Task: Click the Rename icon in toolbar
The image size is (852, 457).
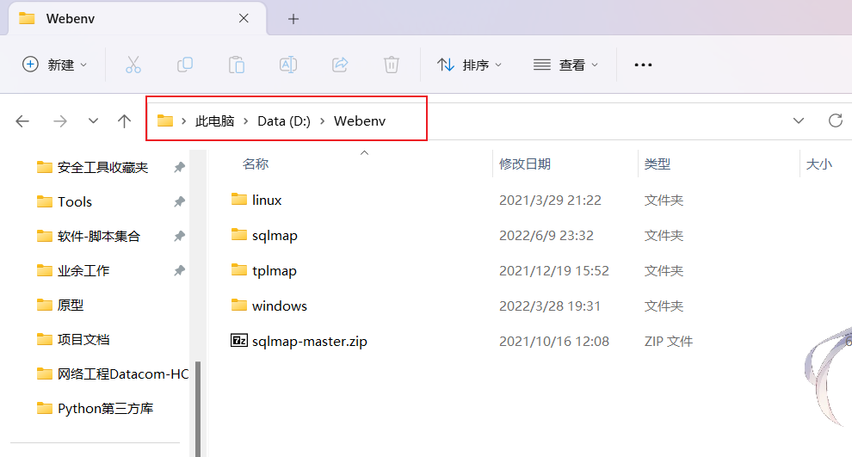Action: pyautogui.click(x=287, y=65)
